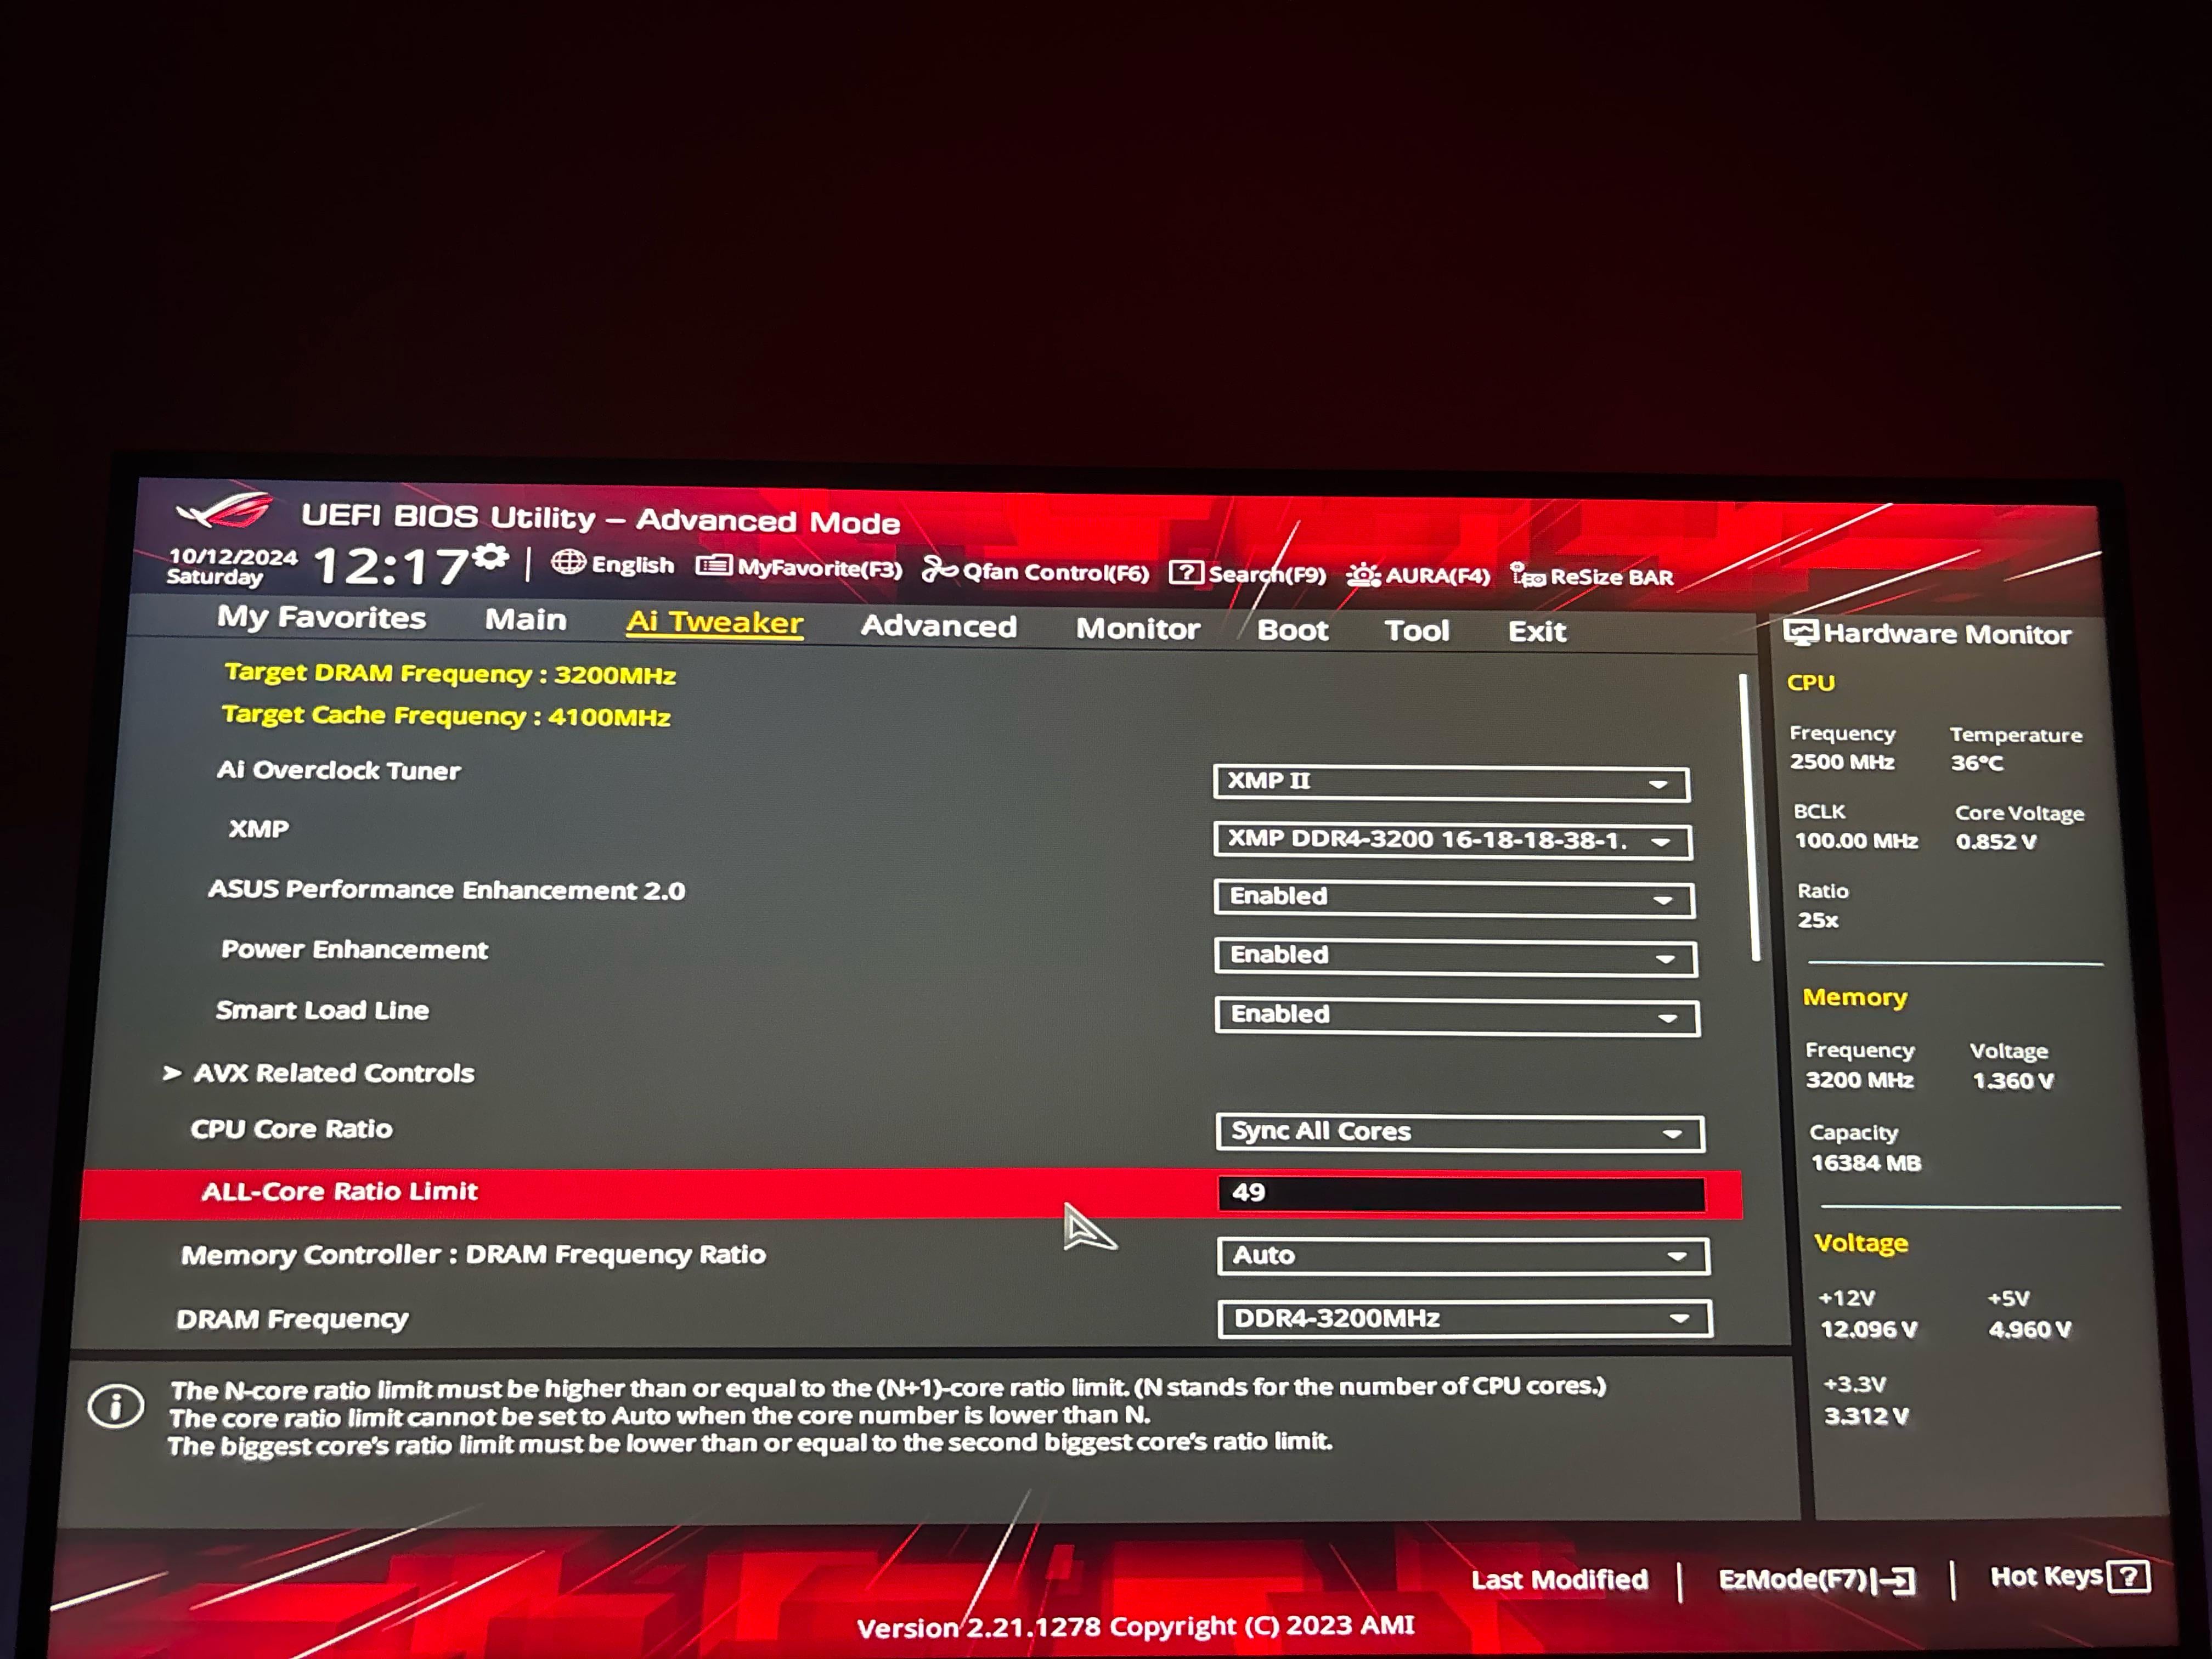
Task: Click the globe language icon
Action: (568, 563)
